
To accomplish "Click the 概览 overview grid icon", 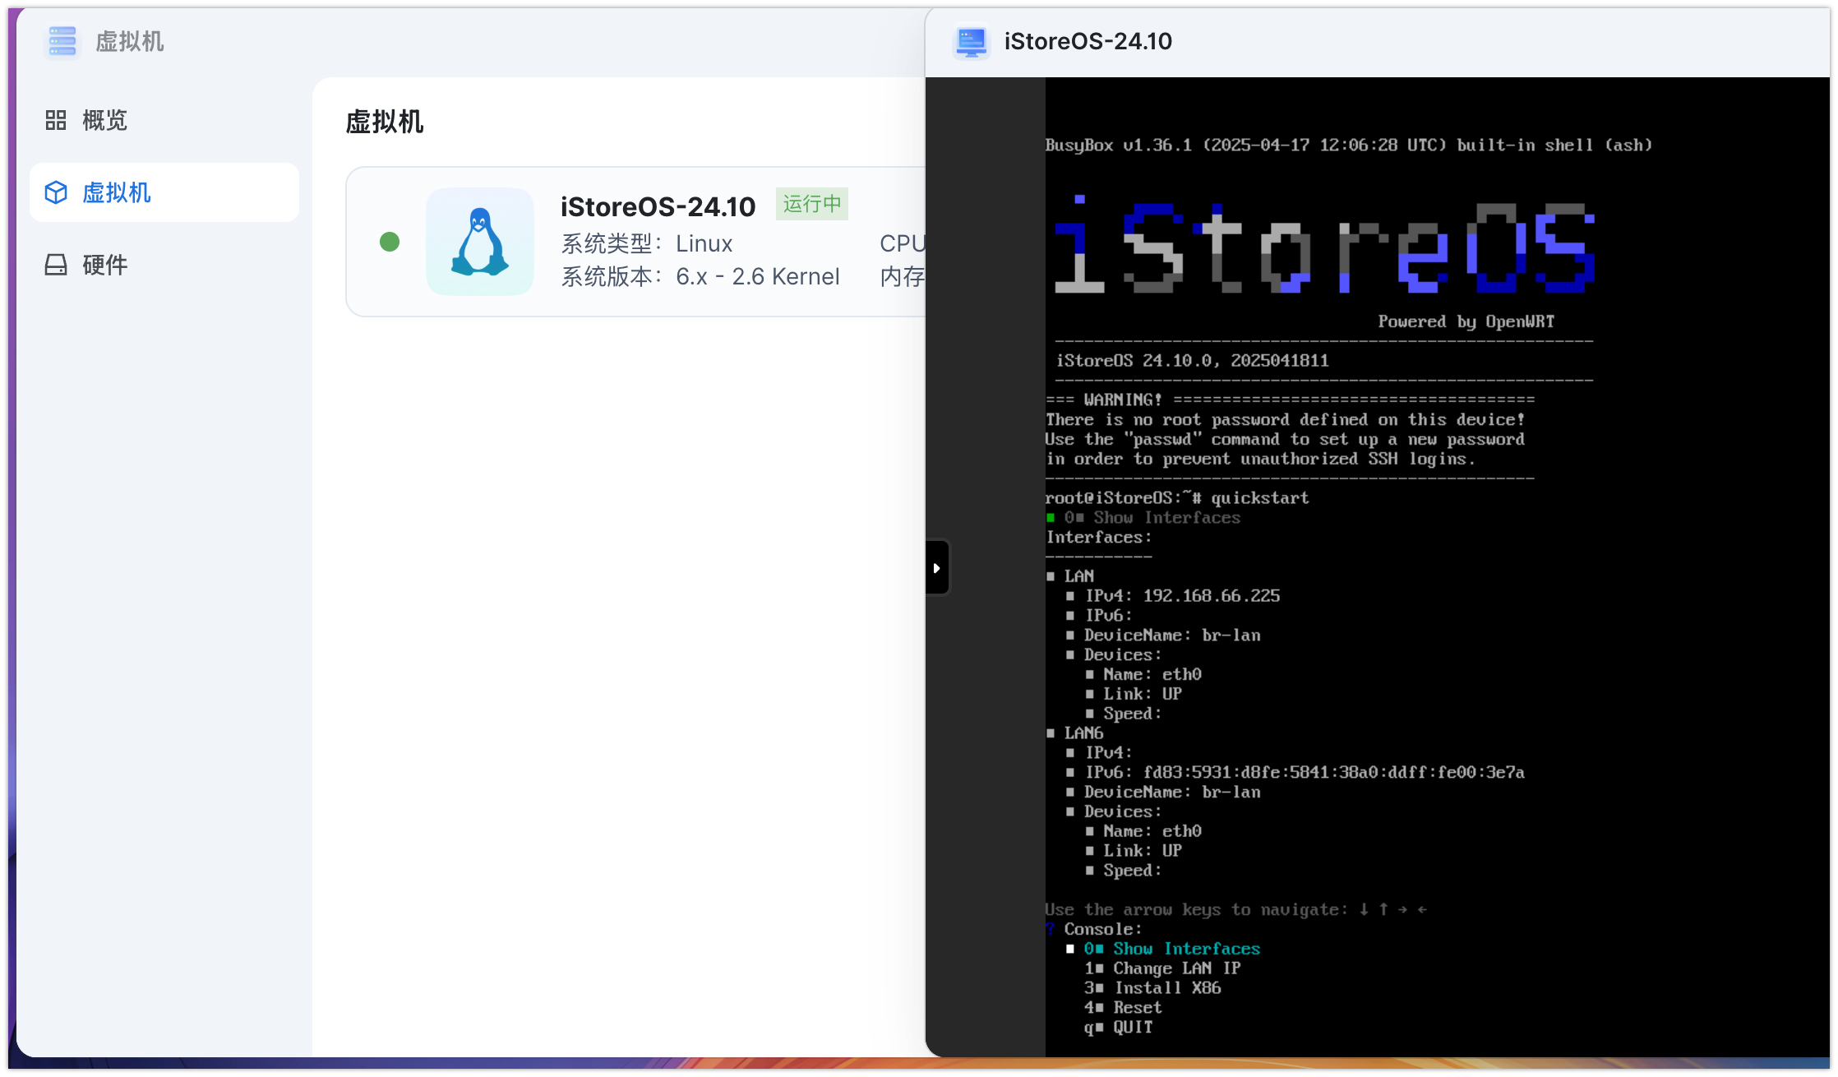I will coord(56,121).
